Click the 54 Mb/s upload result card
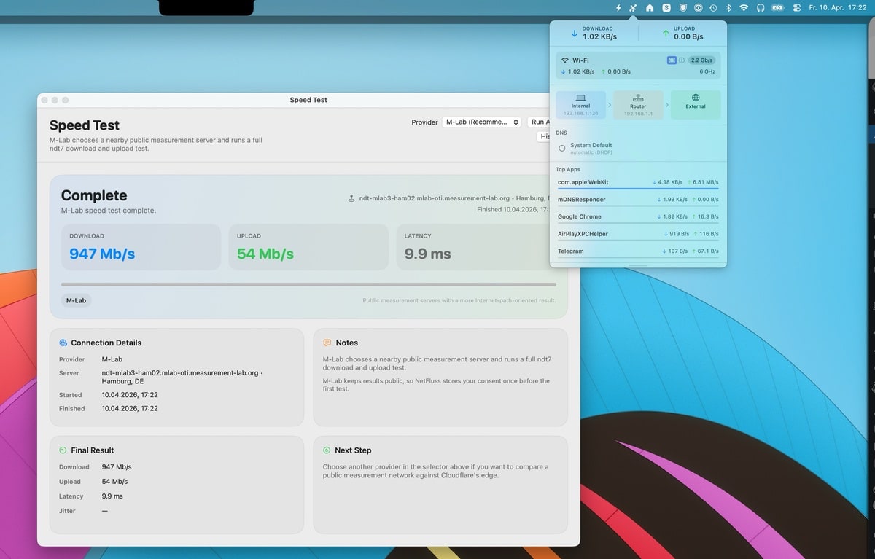This screenshot has width=875, height=559. coord(308,247)
